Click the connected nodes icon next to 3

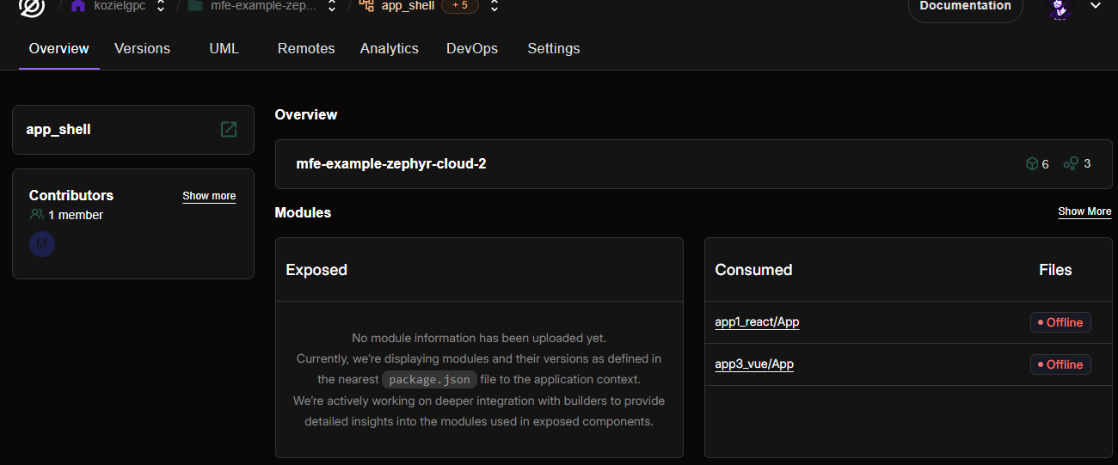1071,163
